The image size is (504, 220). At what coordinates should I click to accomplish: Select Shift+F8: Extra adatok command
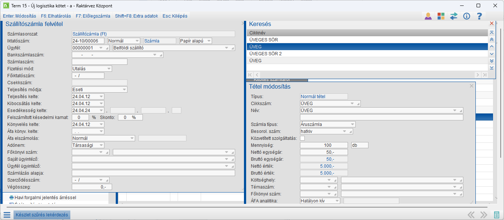point(136,16)
